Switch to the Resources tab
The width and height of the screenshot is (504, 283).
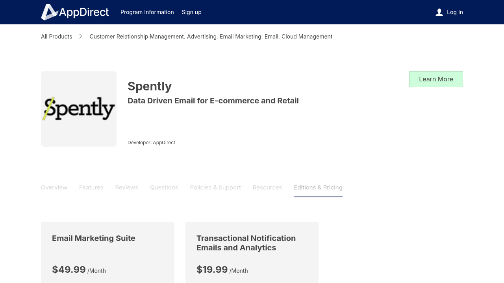click(x=267, y=187)
